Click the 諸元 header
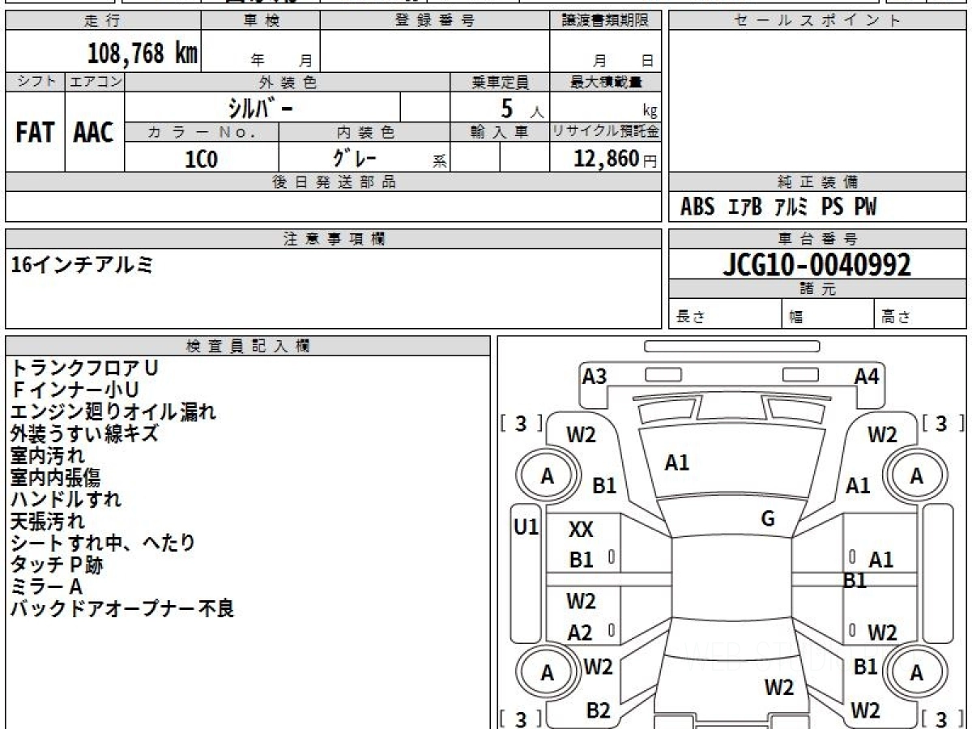The height and width of the screenshot is (729, 972). point(817,289)
